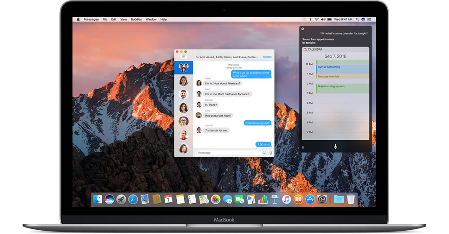Open Spotlight search in menu bar

pos(357,19)
